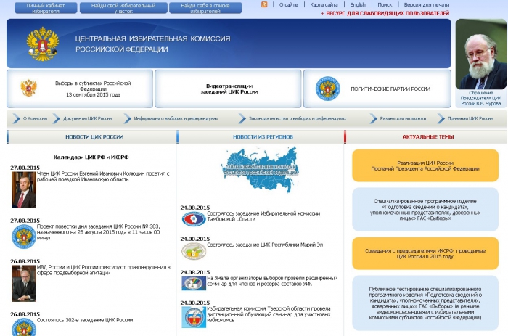Open МВД России и ЦИК правонарушения news

coord(104,270)
